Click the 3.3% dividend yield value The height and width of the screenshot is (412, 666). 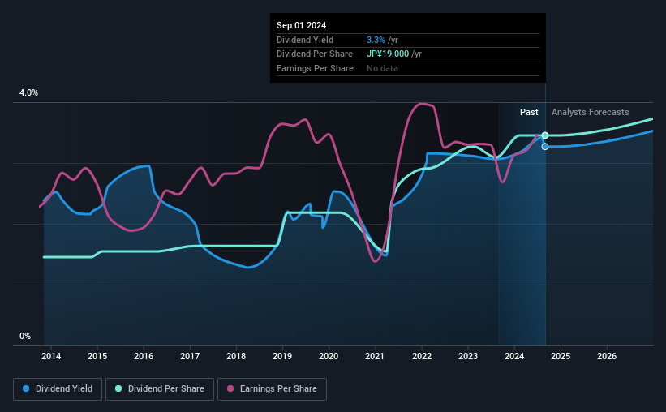tap(376, 40)
